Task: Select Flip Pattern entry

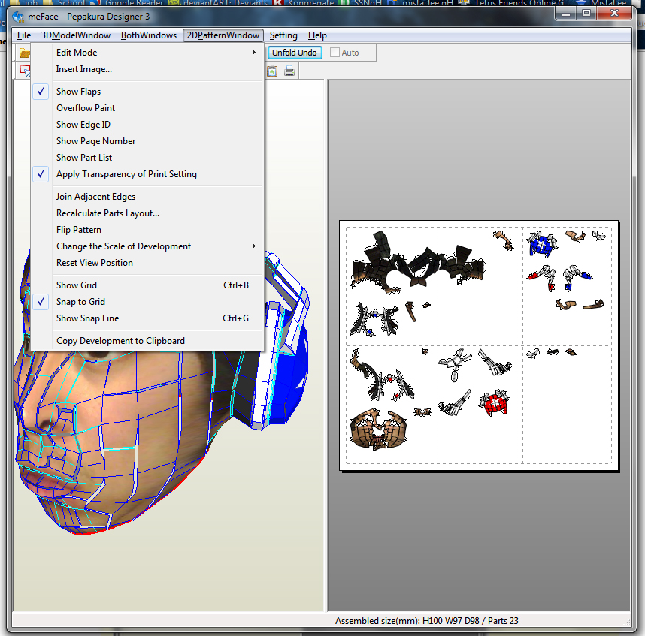Action: (x=147, y=230)
